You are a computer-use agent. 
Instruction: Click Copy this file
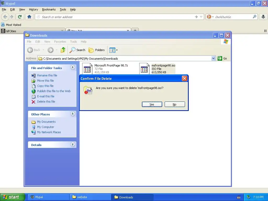pos(45,86)
